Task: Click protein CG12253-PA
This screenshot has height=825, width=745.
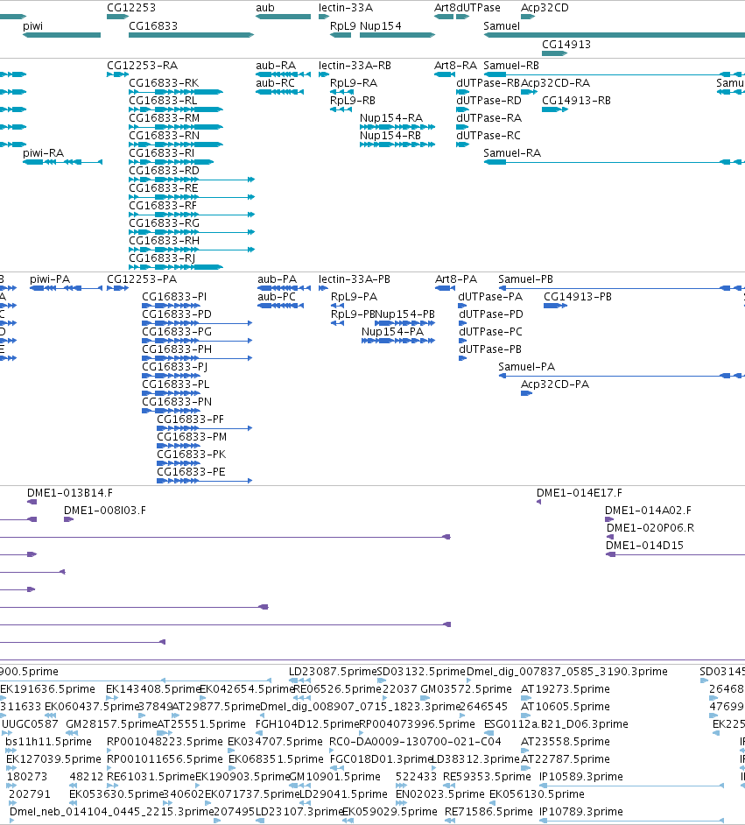Action: click(142, 279)
